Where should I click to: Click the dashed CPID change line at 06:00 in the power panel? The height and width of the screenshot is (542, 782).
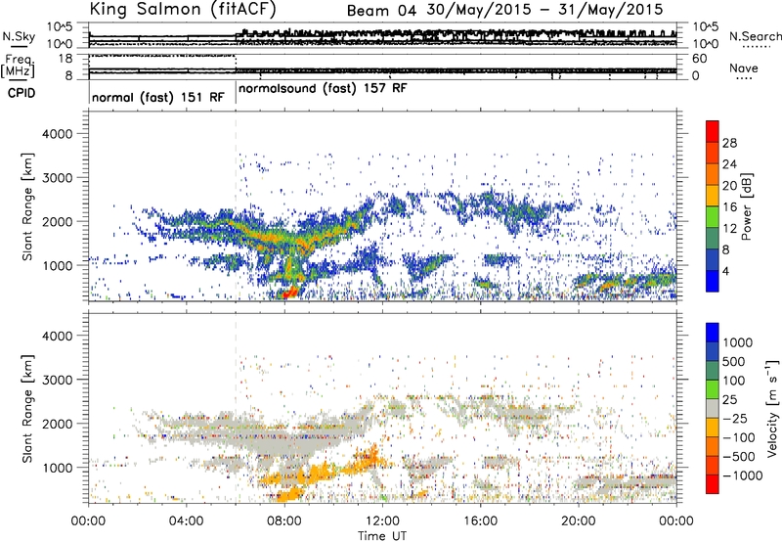[x=236, y=206]
